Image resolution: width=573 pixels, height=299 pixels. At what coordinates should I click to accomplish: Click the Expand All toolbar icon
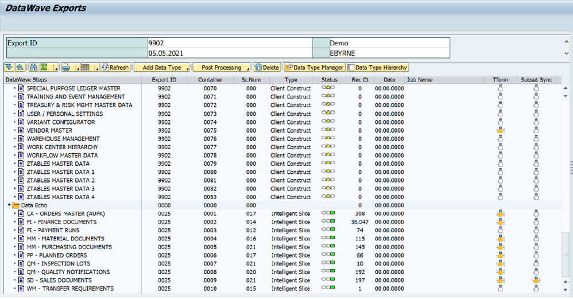pos(9,68)
